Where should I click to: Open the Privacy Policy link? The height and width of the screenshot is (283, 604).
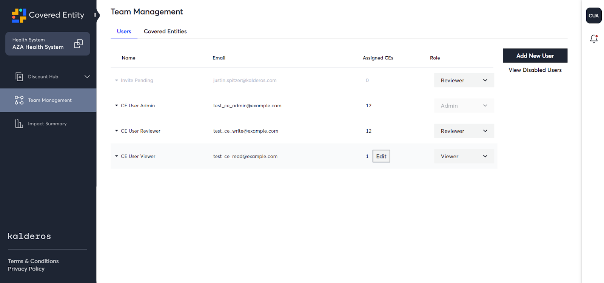pos(26,269)
